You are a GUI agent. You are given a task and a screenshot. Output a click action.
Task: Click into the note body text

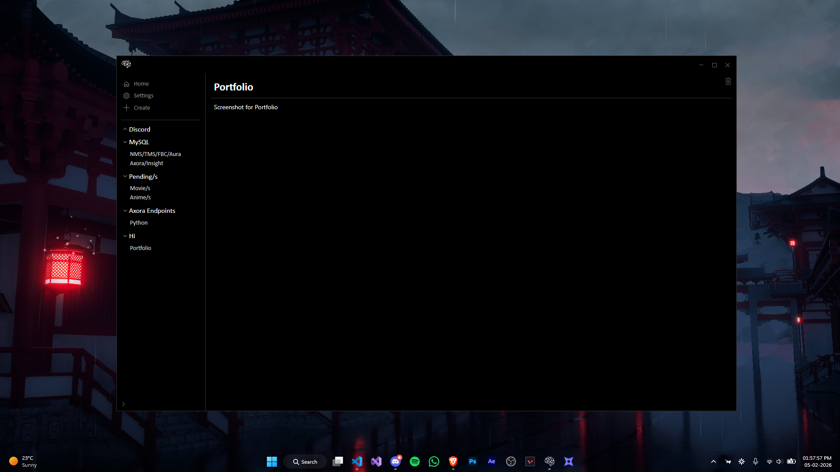246,107
